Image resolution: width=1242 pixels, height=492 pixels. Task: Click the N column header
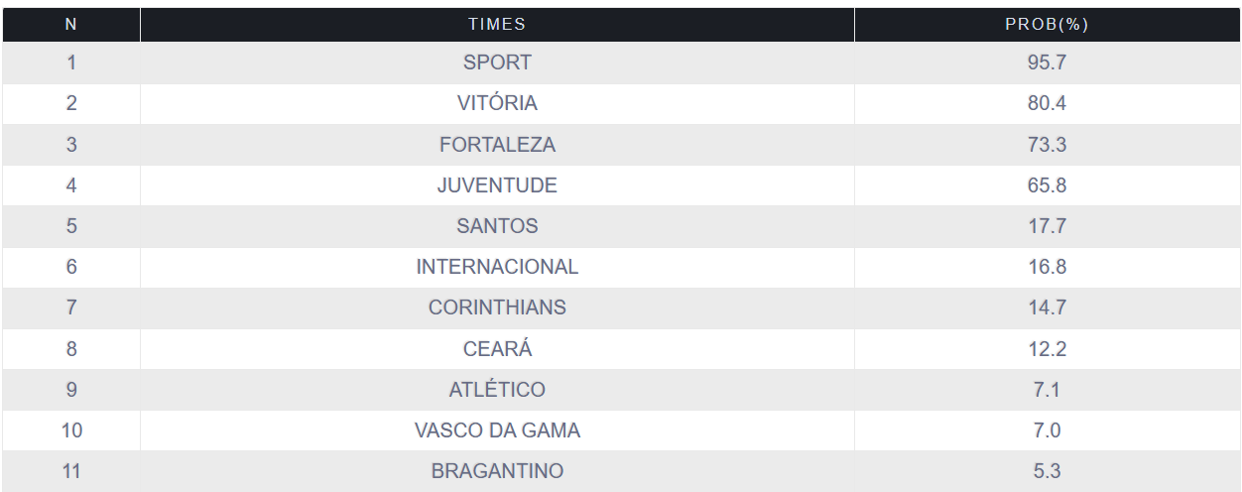click(71, 25)
